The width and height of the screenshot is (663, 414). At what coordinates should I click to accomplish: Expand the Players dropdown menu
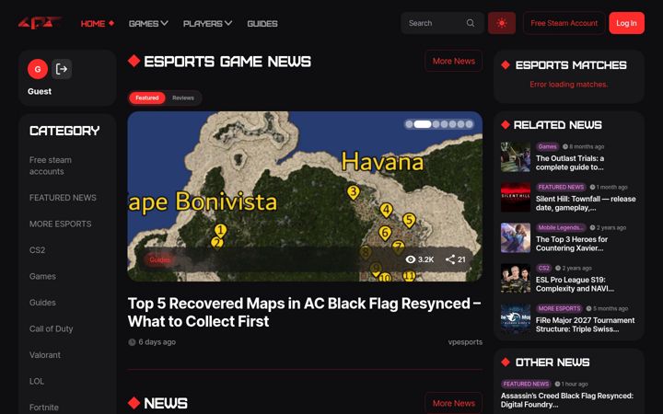tap(207, 23)
